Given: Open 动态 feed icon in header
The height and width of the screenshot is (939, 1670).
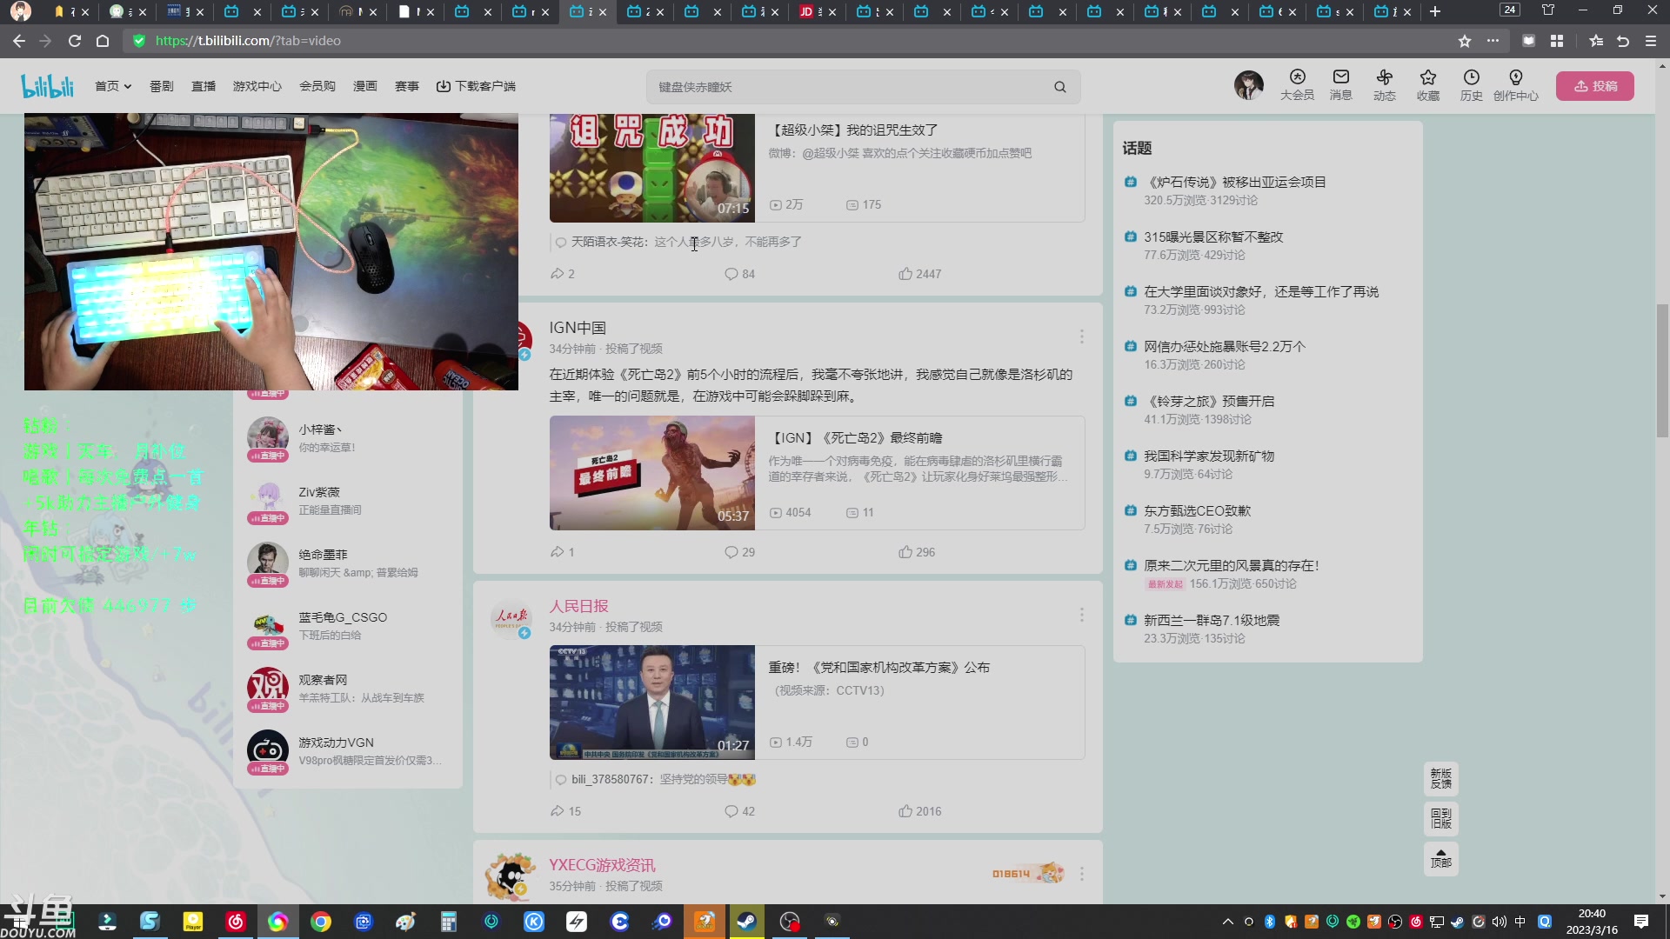Looking at the screenshot, I should tap(1385, 85).
